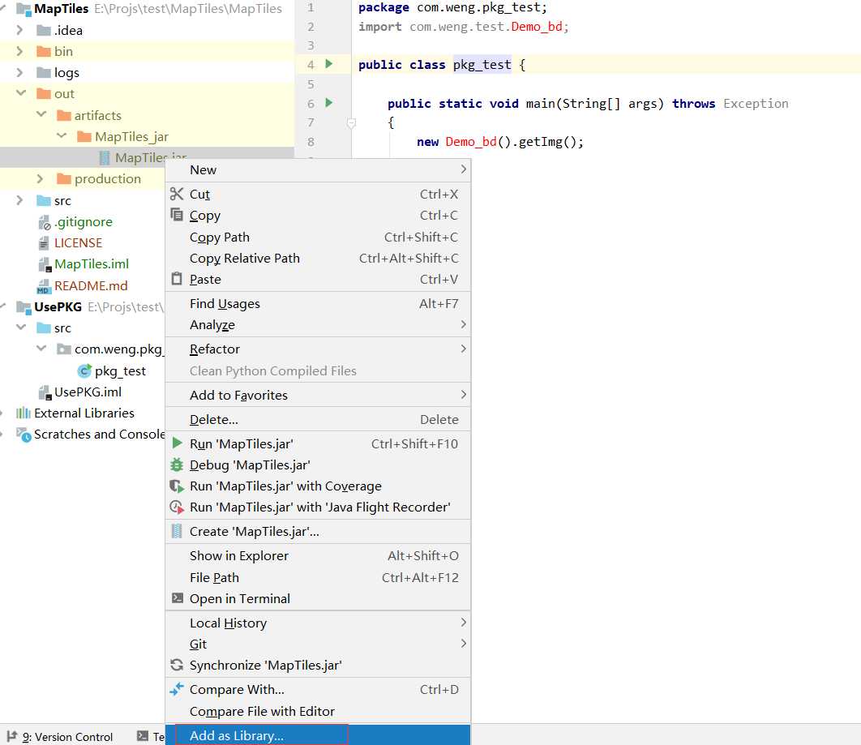
Task: Select Find Usages menu entry
Action: pyautogui.click(x=318, y=304)
